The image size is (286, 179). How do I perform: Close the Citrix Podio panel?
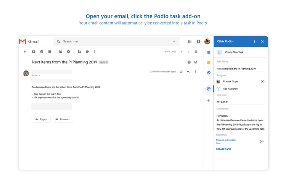click(x=262, y=42)
